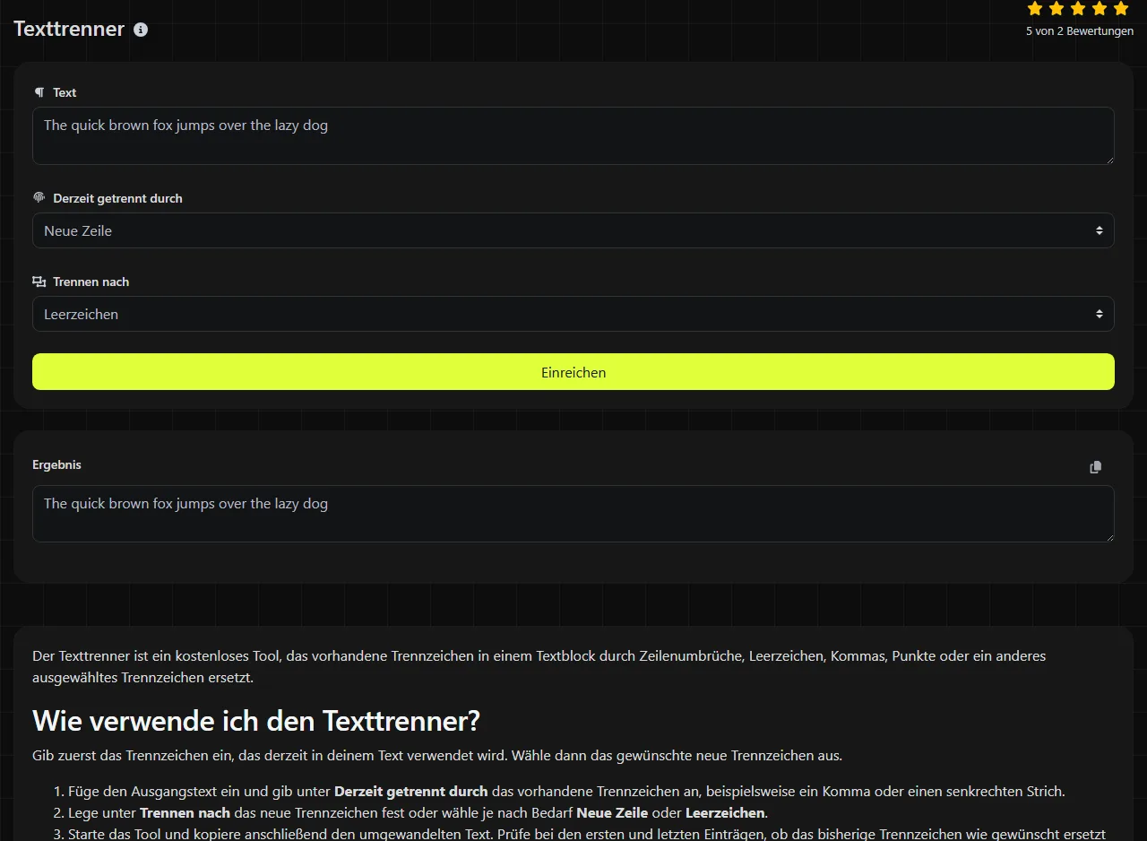The width and height of the screenshot is (1147, 841).
Task: Click the first rating star
Action: [x=1035, y=9]
